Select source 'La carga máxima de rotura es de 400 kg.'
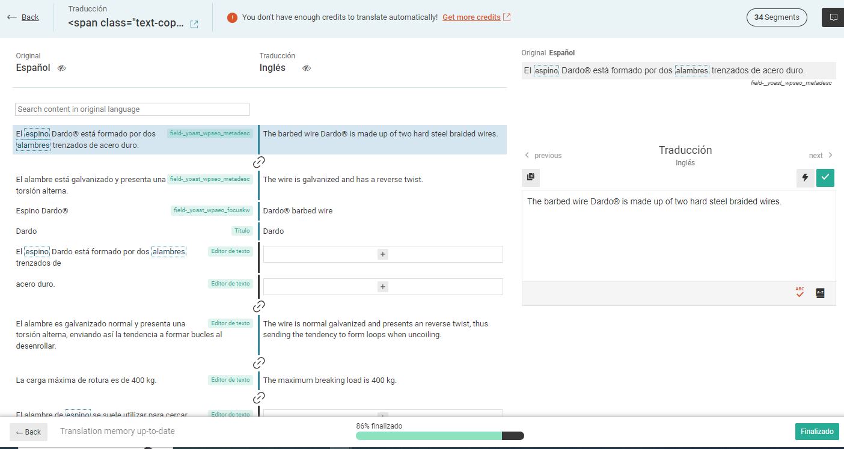This screenshot has height=449, width=844. click(86, 380)
